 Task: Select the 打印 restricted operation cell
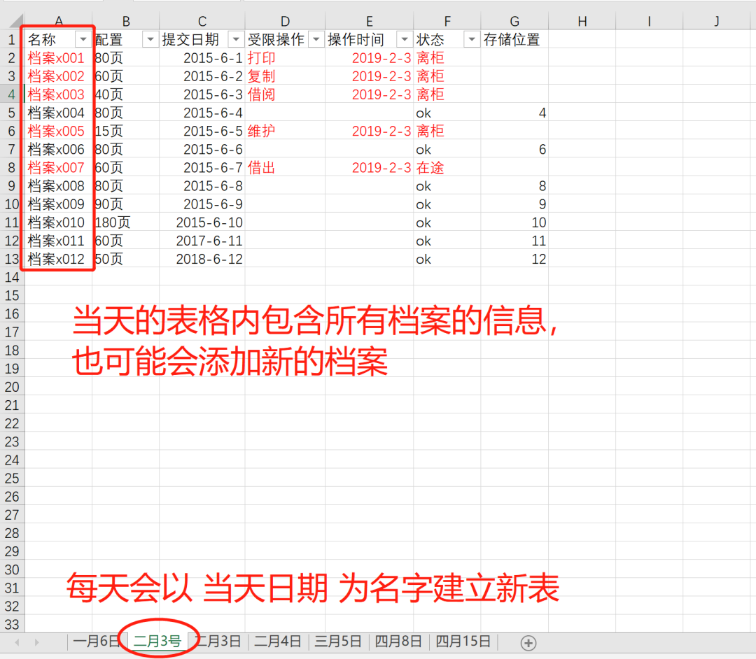point(285,58)
